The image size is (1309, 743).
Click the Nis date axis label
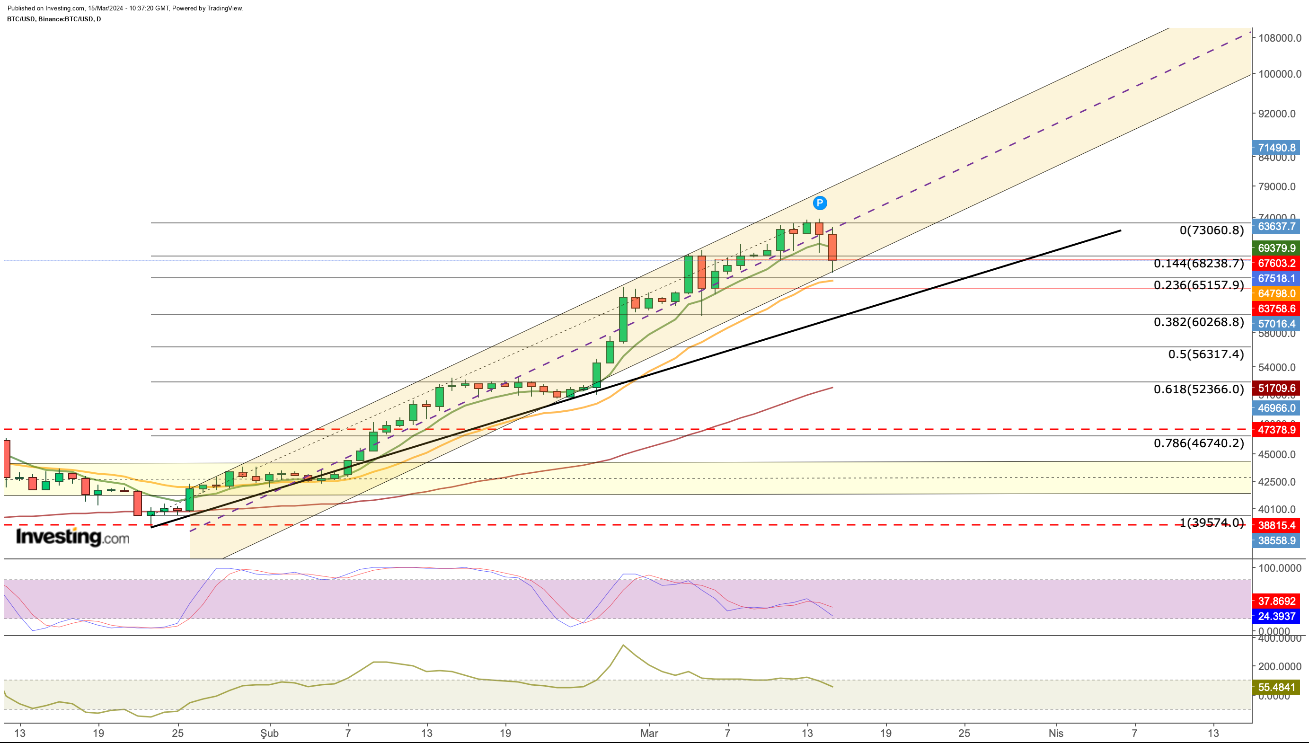tap(1056, 734)
